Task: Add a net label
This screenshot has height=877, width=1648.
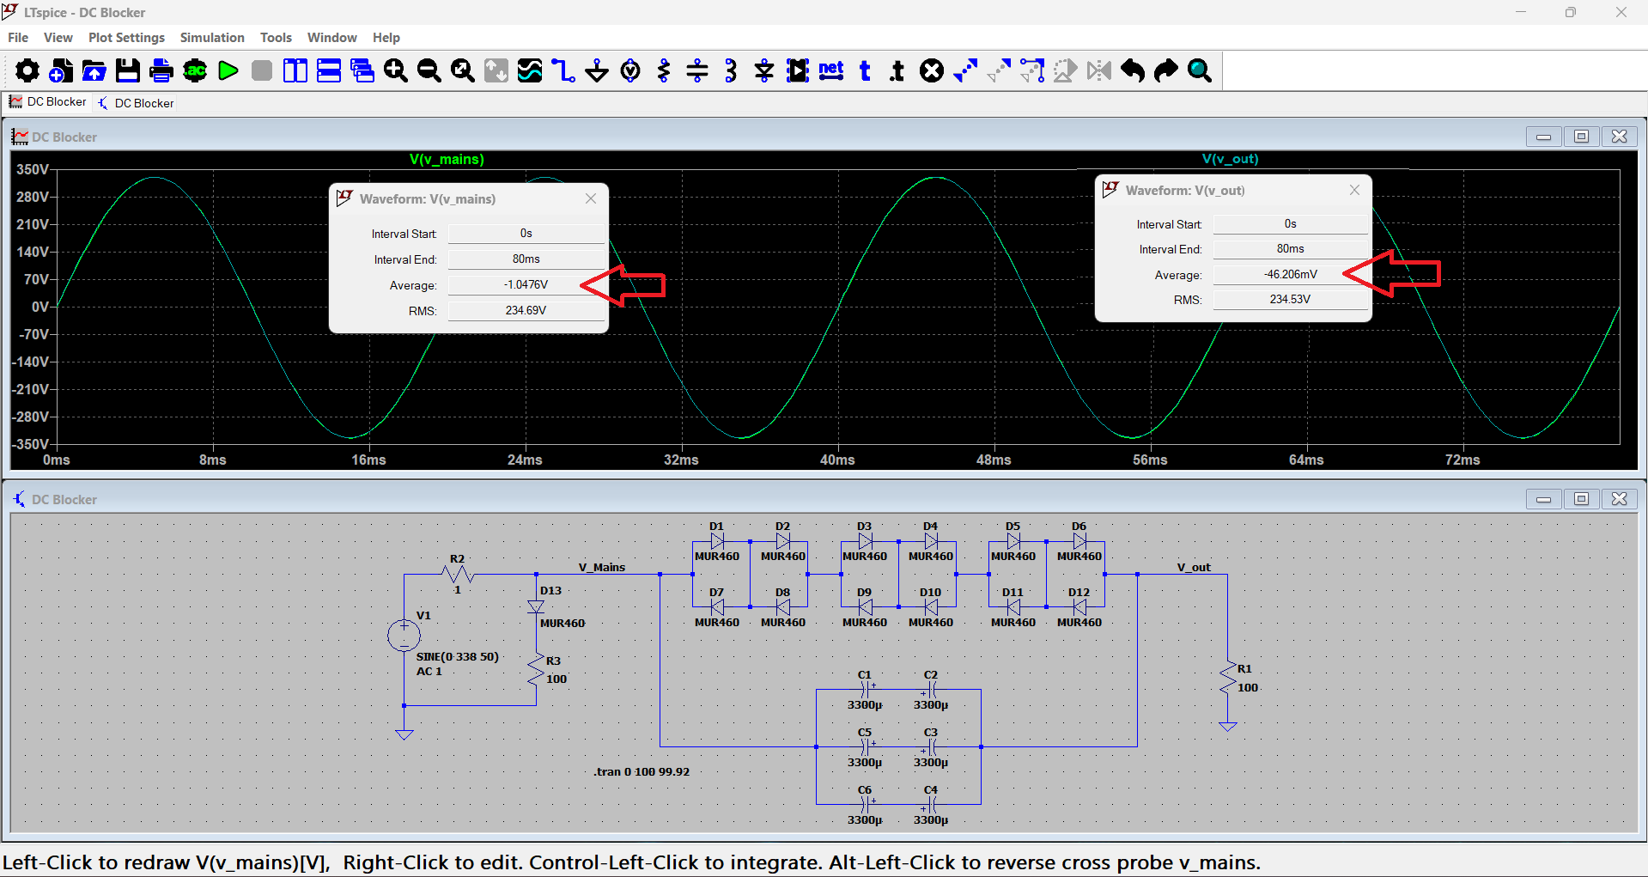Action: 831,70
